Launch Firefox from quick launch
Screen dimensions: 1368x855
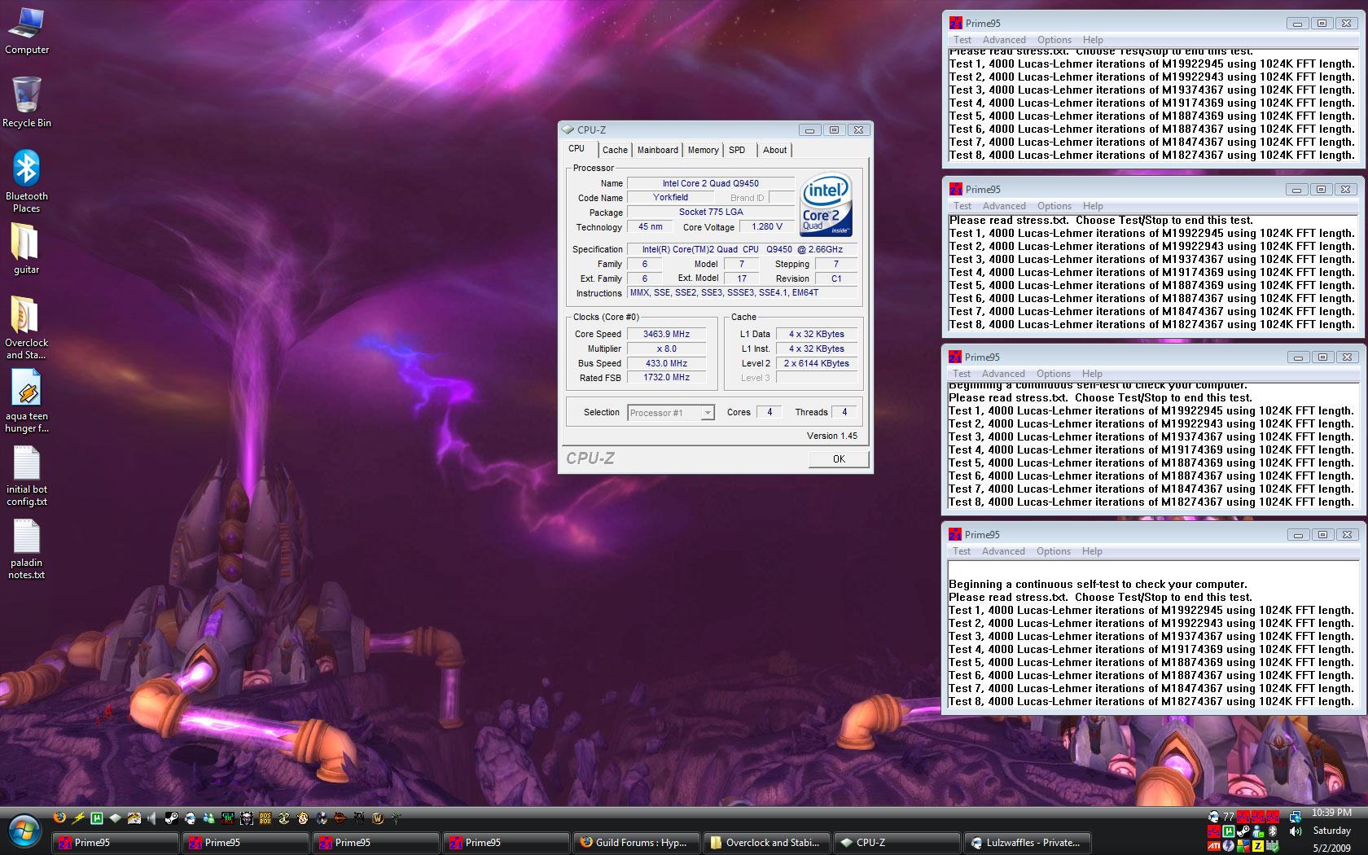(x=59, y=818)
